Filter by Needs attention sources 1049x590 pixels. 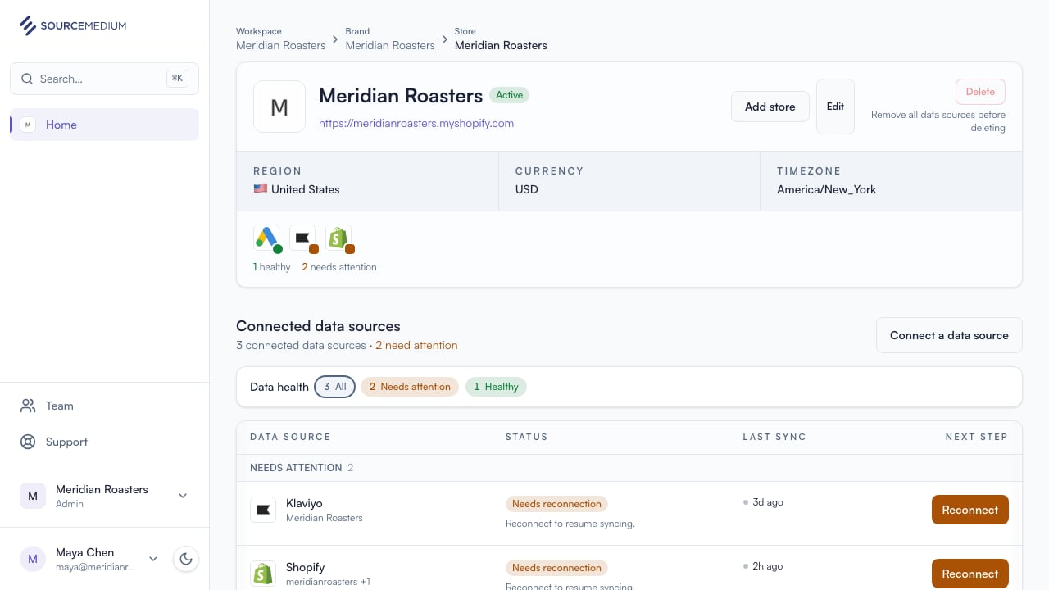click(410, 387)
